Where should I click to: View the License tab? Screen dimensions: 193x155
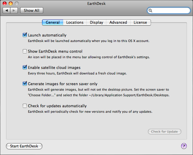140,22
